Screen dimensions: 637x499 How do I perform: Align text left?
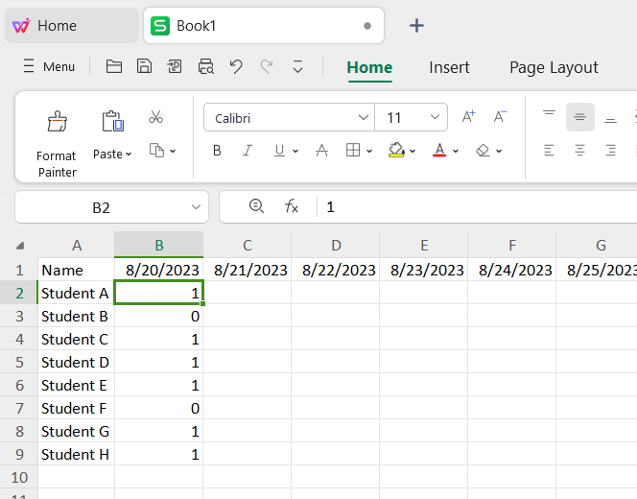coord(550,151)
